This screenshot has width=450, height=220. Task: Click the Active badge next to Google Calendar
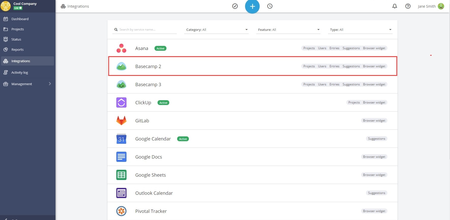click(x=183, y=139)
